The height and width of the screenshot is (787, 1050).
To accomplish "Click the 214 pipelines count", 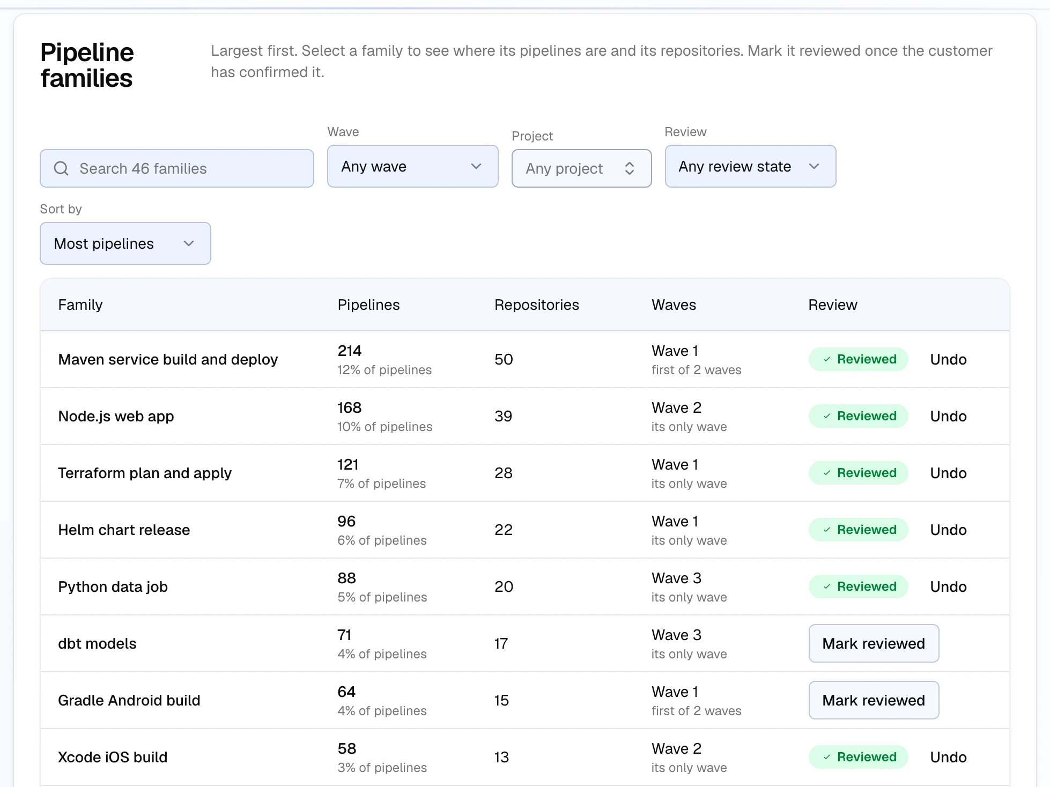I will pos(350,351).
